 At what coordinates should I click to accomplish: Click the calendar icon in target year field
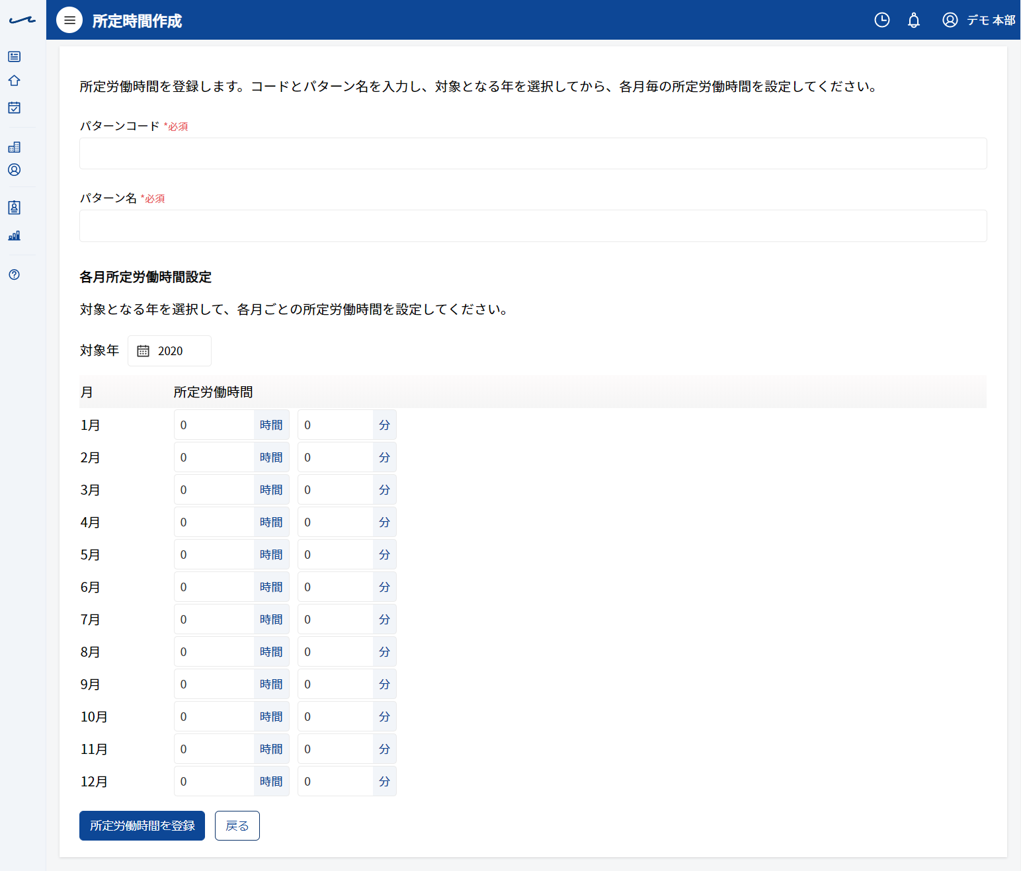pos(143,351)
